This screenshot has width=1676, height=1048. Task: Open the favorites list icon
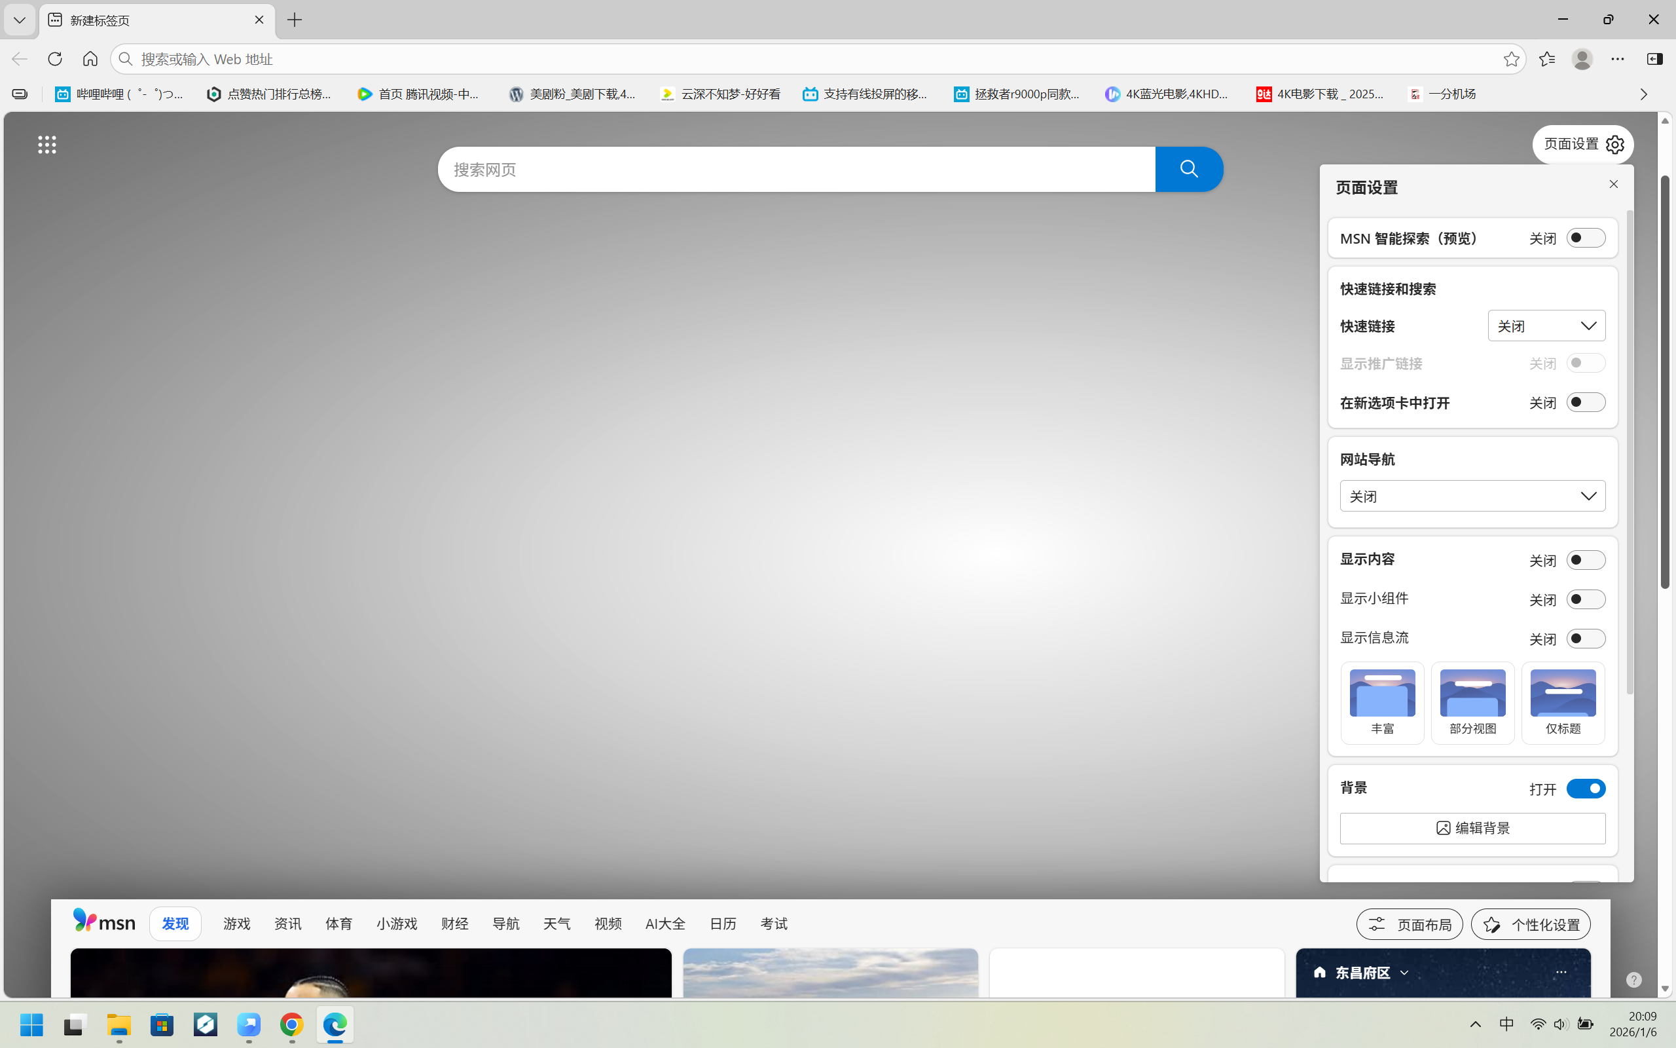1546,59
